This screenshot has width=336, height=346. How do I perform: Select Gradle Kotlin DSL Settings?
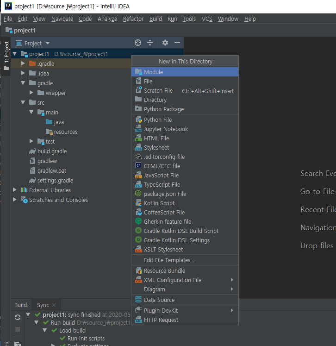pyautogui.click(x=185, y=240)
